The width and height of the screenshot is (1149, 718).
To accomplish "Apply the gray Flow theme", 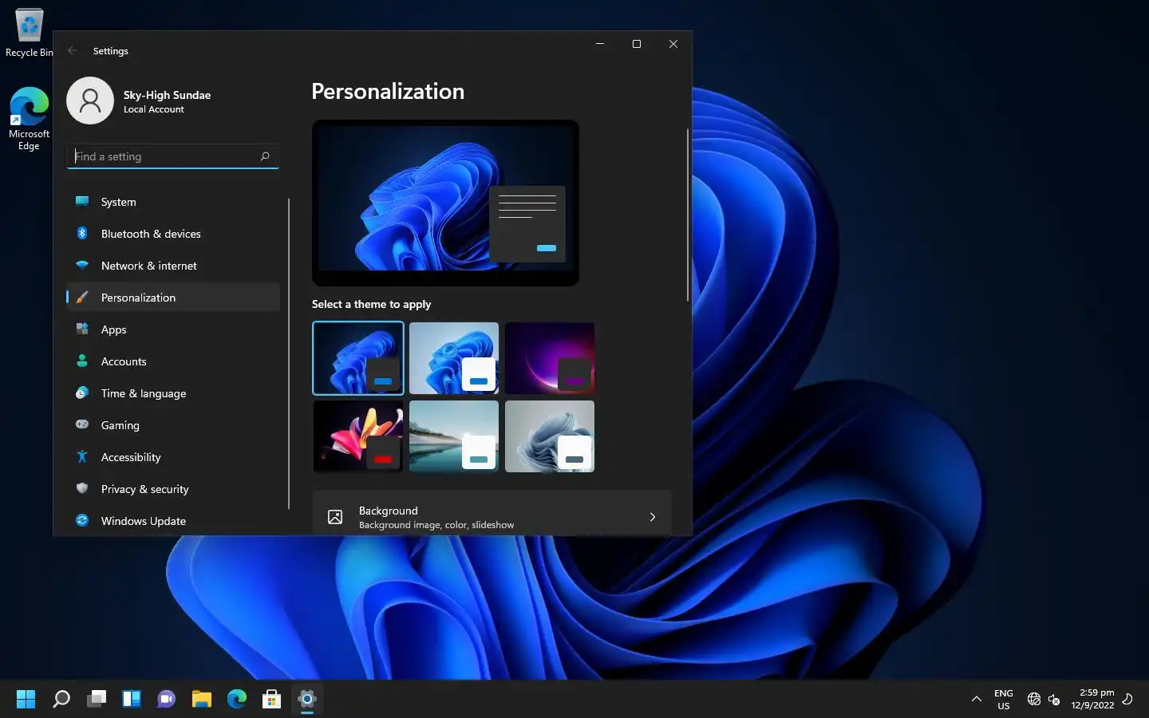I will (x=550, y=436).
